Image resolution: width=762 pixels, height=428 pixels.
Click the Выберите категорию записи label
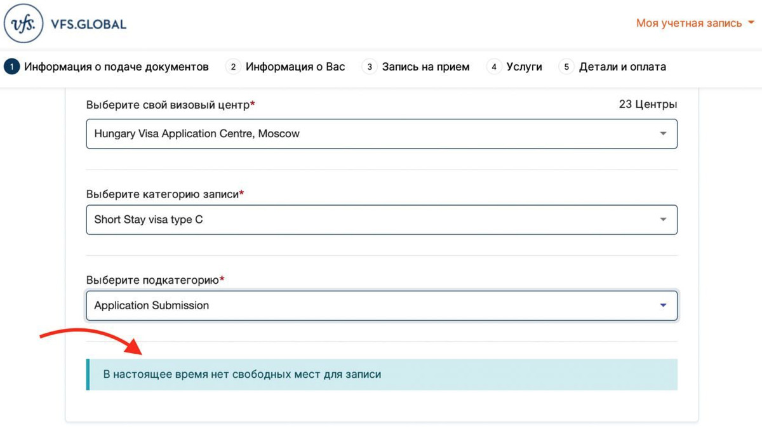pyautogui.click(x=165, y=194)
